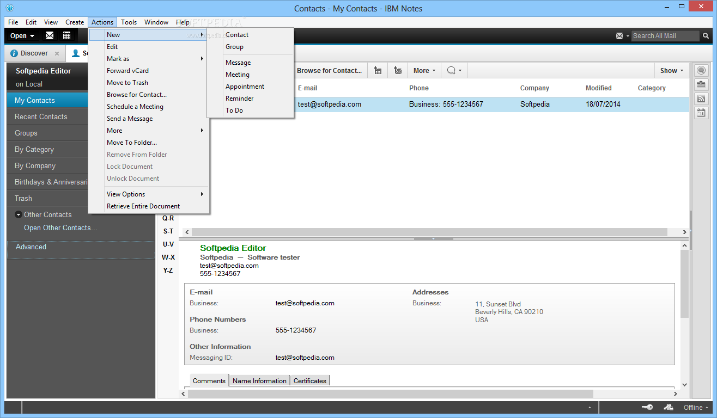Screen dimensions: 717x418
Task: Open the More dropdown in toolbar
Action: [x=424, y=70]
